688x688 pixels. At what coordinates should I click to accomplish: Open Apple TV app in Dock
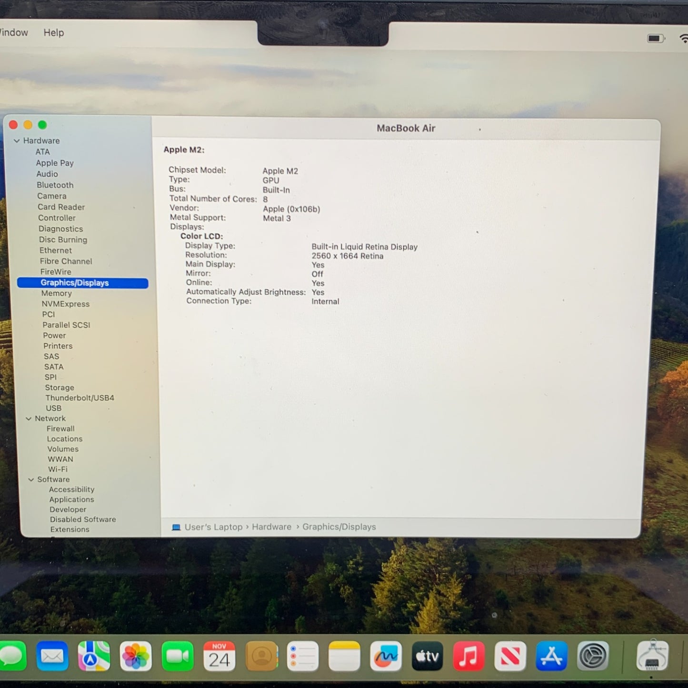427,656
